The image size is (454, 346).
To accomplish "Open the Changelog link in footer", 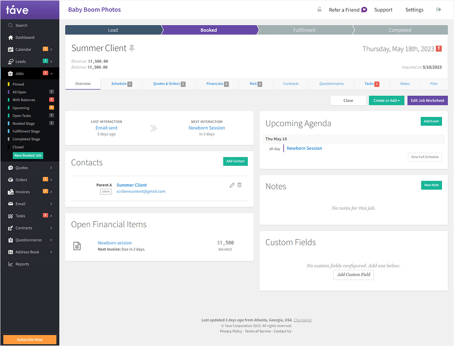I will coord(302,320).
